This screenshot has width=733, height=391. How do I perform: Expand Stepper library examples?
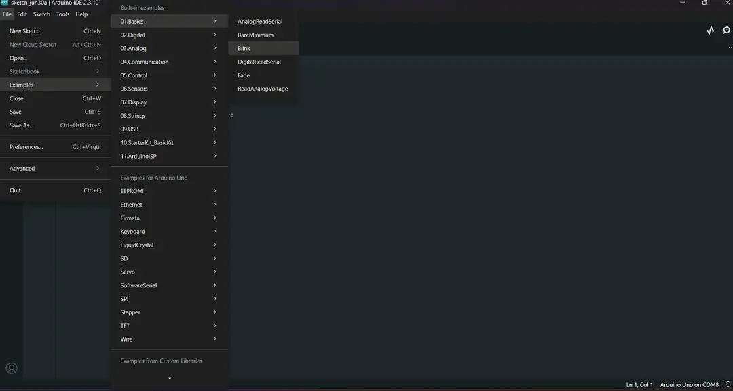click(170, 312)
